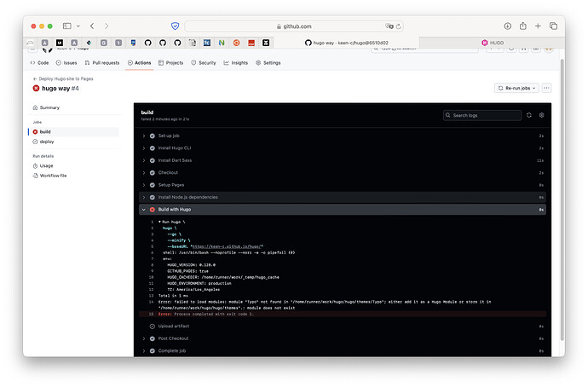Reload the page using the address bar
The width and height of the screenshot is (588, 387).
[399, 26]
